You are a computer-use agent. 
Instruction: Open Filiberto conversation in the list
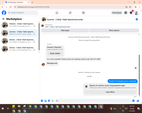[x=19, y=25]
